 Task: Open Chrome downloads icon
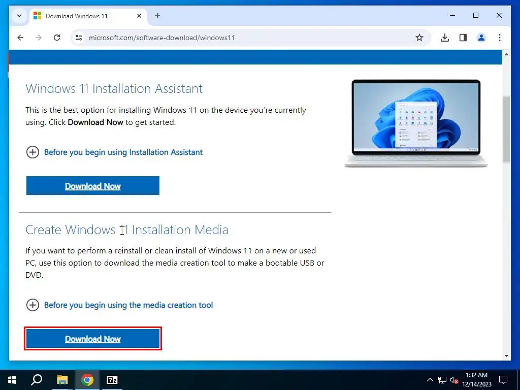pos(445,38)
